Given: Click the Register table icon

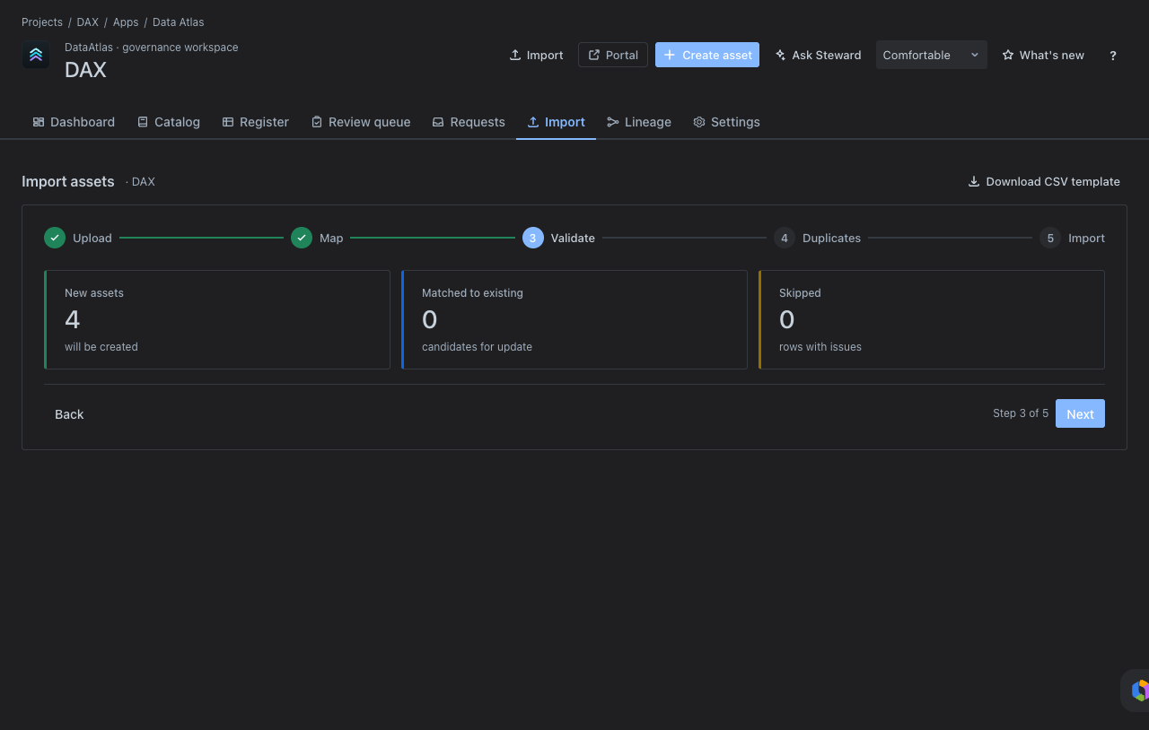Looking at the screenshot, I should pyautogui.click(x=228, y=122).
